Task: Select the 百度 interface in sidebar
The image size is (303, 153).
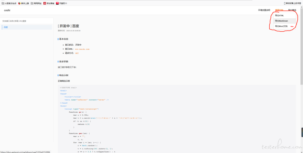Action: click(x=27, y=27)
